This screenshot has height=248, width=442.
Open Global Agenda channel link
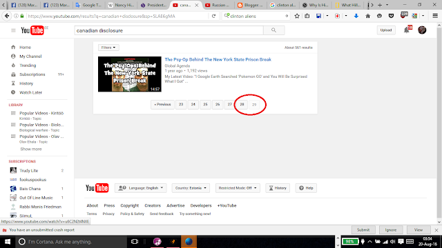(177, 66)
